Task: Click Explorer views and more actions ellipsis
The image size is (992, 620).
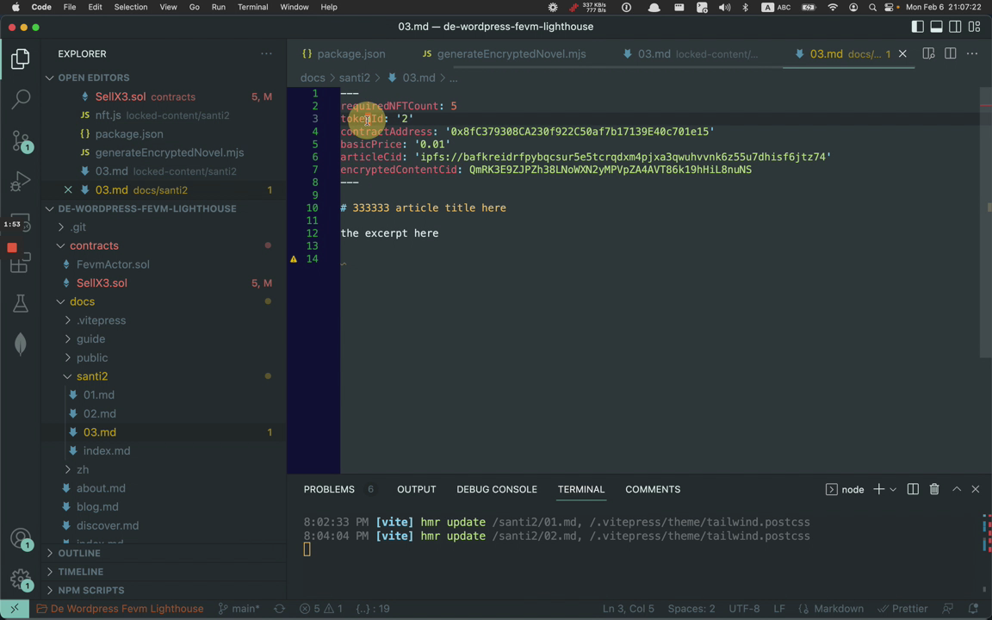Action: [266, 53]
